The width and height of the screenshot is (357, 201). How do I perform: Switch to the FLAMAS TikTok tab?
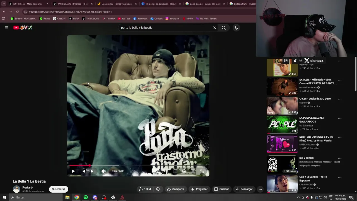pyautogui.click(x=73, y=4)
